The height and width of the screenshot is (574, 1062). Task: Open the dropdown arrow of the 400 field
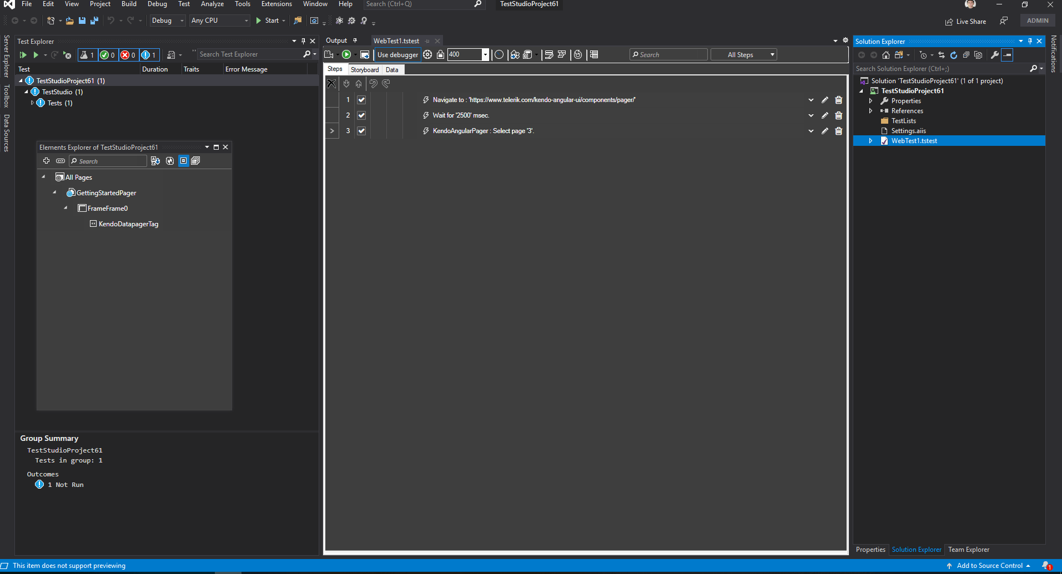point(485,54)
